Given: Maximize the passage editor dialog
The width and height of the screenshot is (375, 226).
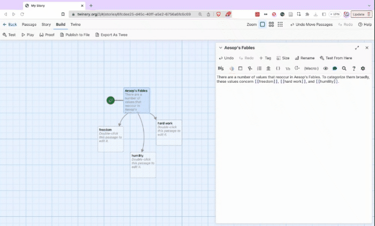Looking at the screenshot, I should [x=357, y=48].
